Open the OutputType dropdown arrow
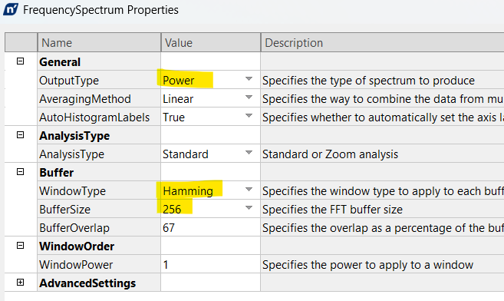Screen dimensions: 504x301 249,79
